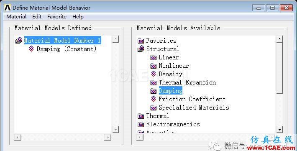This screenshot has width=297, height=151.
Task: Click the Favorites folder icon
Action: coord(141,41)
